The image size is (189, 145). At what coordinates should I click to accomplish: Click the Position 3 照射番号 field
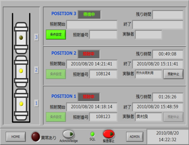tap(103, 34)
